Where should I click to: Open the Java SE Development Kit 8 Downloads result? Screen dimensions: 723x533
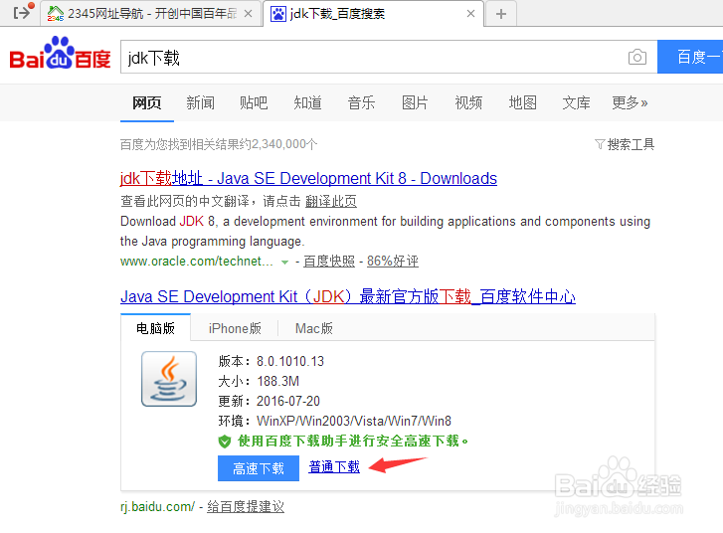308,178
